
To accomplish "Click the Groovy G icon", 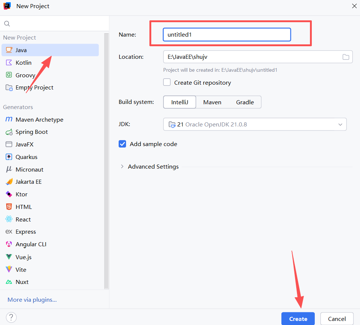I will coord(9,75).
